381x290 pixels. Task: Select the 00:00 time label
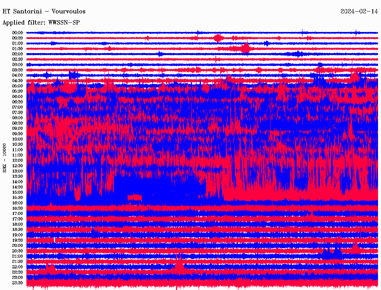click(17, 33)
